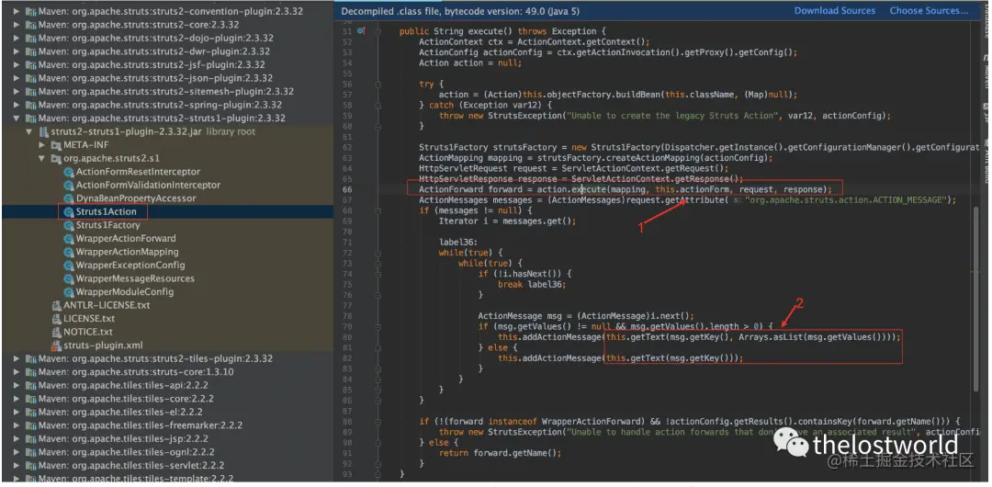Click the WrapperExceptionConfig class icon
Image resolution: width=992 pixels, height=487 pixels.
(x=68, y=265)
